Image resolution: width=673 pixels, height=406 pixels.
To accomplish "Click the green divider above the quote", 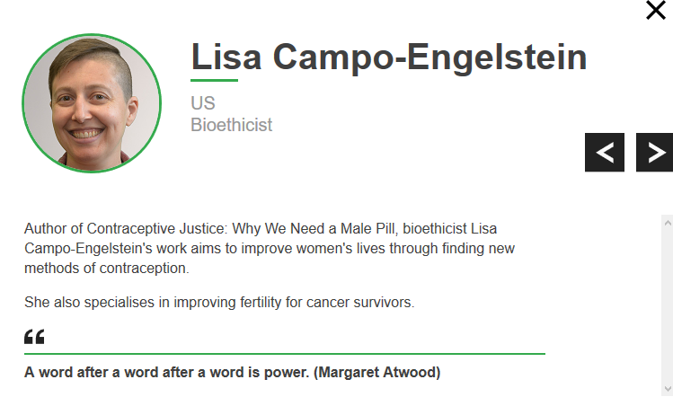I will 284,354.
